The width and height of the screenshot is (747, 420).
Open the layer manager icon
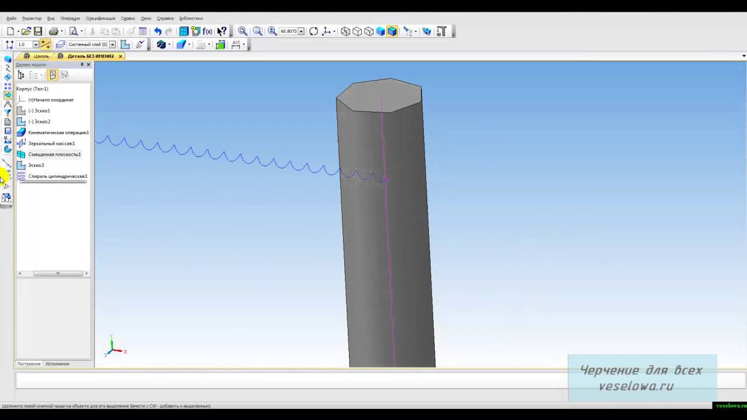[x=60, y=44]
